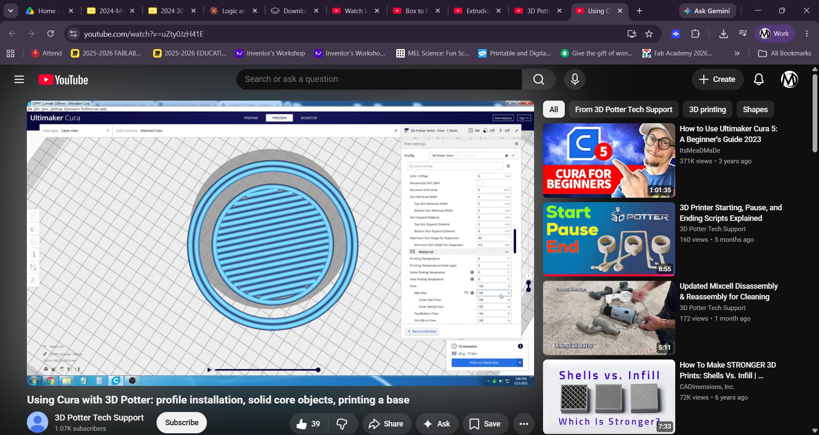Open the YouTube guide hamburger menu
Image resolution: width=819 pixels, height=435 pixels.
coord(19,80)
